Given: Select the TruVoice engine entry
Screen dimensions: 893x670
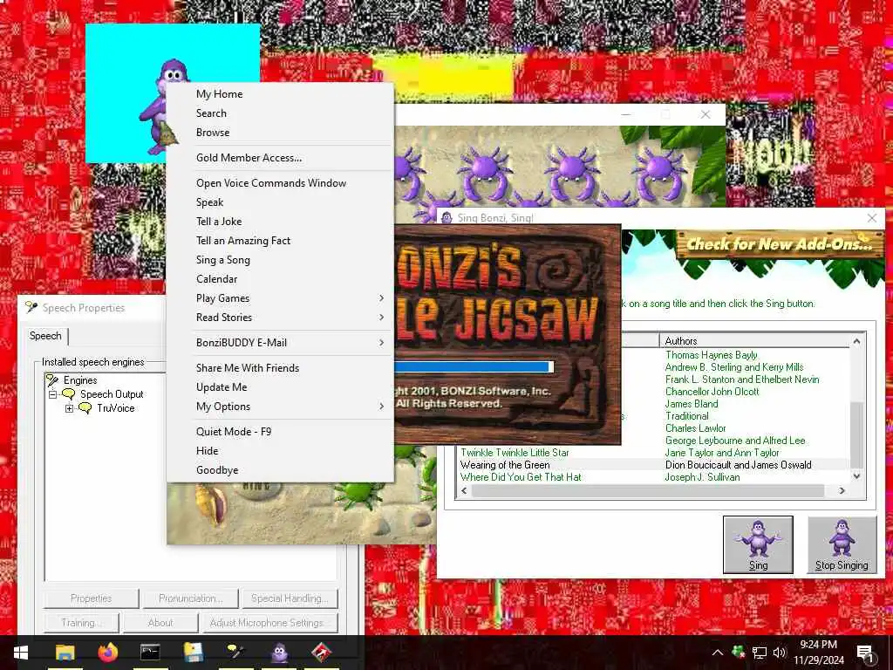Looking at the screenshot, I should click(116, 408).
